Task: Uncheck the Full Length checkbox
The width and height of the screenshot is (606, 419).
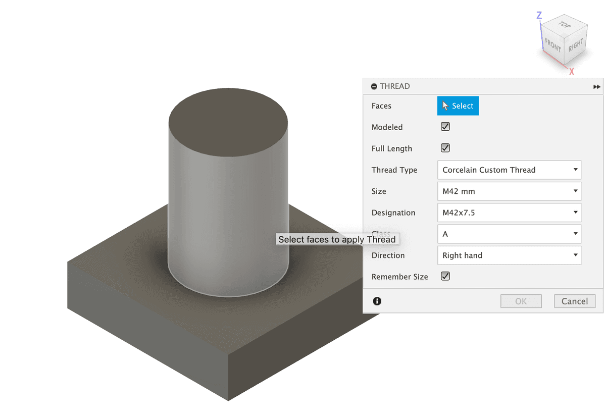Action: 445,148
